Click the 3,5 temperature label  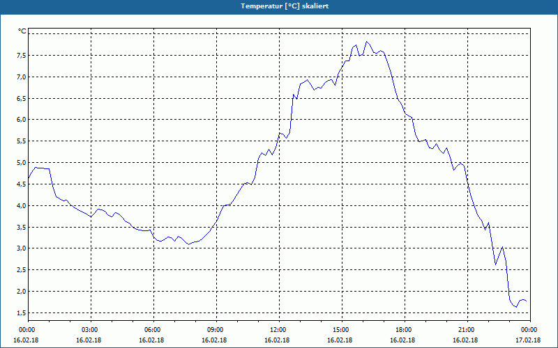tap(22, 228)
